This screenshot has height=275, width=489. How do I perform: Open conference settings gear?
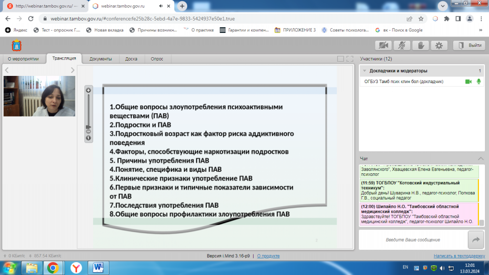[439, 45]
